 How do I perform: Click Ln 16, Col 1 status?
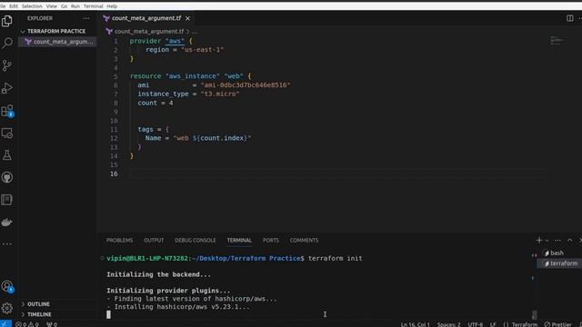coord(415,324)
